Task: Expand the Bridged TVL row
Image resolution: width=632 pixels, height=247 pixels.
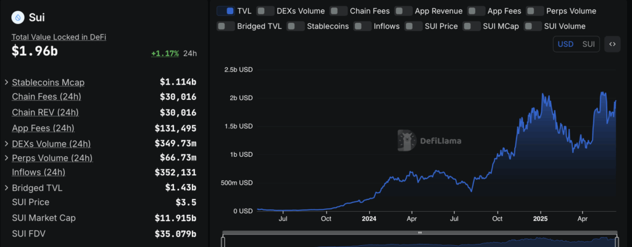Action: point(6,188)
